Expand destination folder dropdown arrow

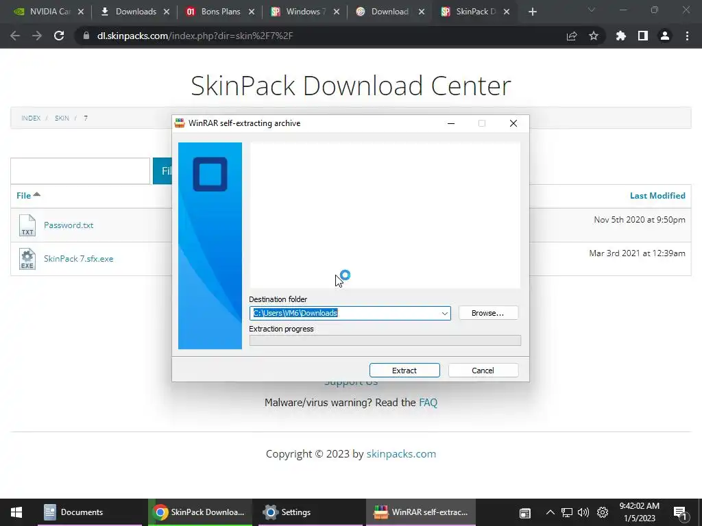point(444,313)
